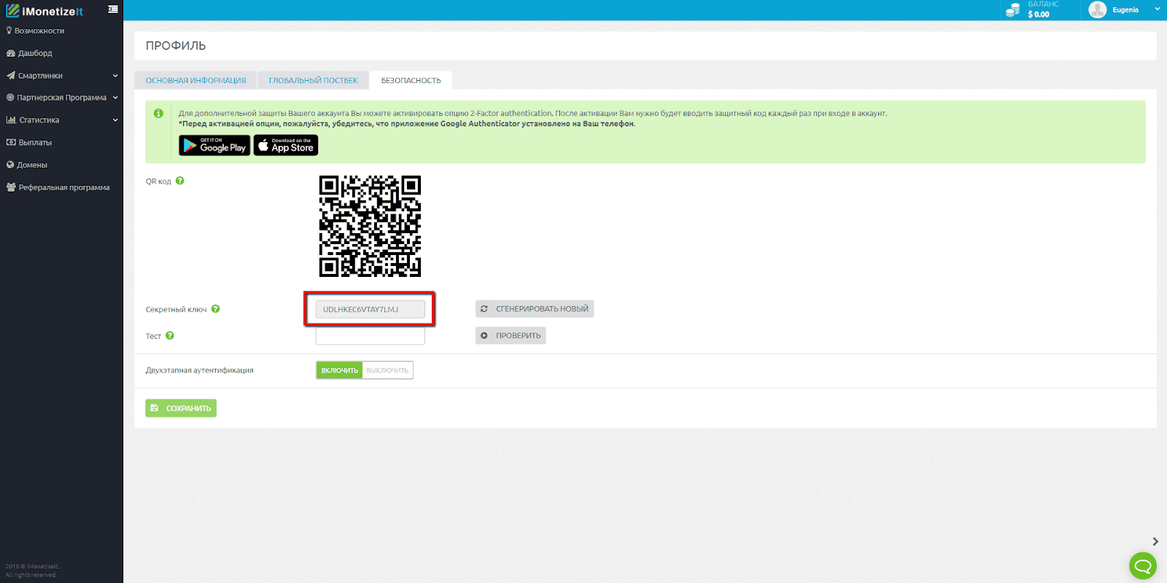Switch to the Глобальный постбек tab
The width and height of the screenshot is (1167, 583).
click(313, 80)
